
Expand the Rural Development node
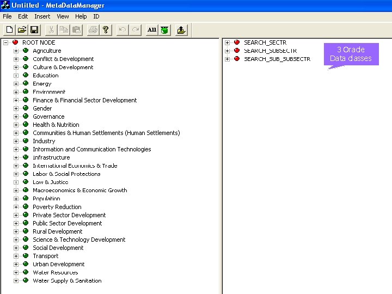pyautogui.click(x=16, y=231)
